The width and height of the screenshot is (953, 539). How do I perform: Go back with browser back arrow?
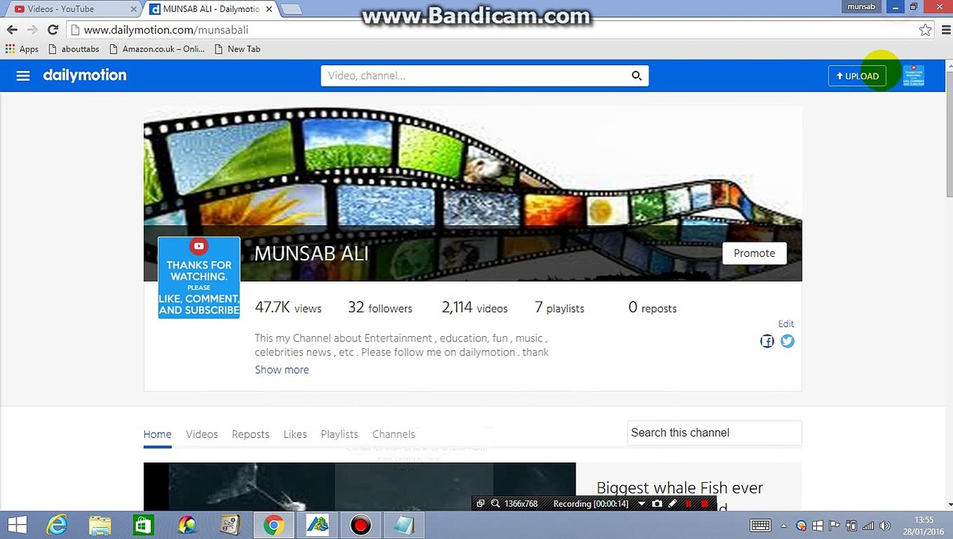12,30
